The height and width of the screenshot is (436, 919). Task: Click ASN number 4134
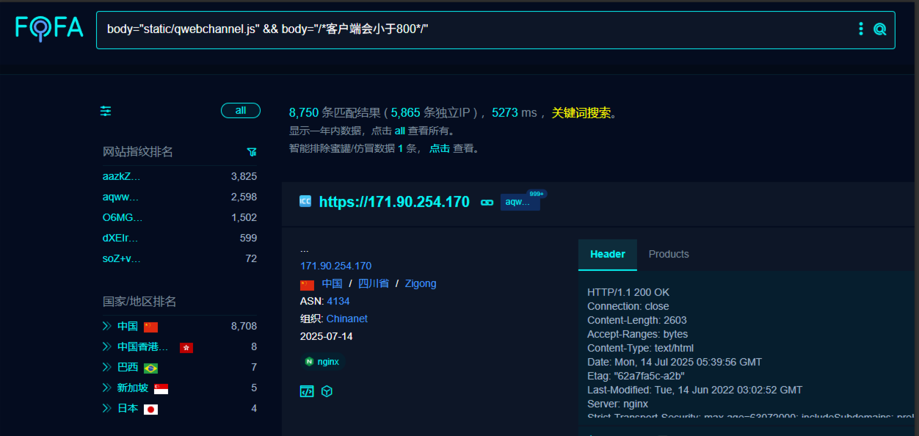point(338,301)
